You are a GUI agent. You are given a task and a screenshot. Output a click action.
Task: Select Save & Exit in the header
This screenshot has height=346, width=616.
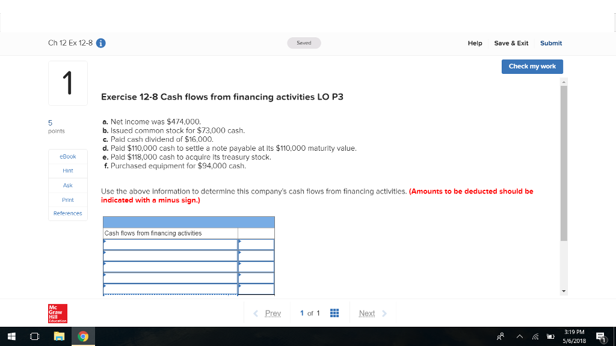click(x=511, y=43)
